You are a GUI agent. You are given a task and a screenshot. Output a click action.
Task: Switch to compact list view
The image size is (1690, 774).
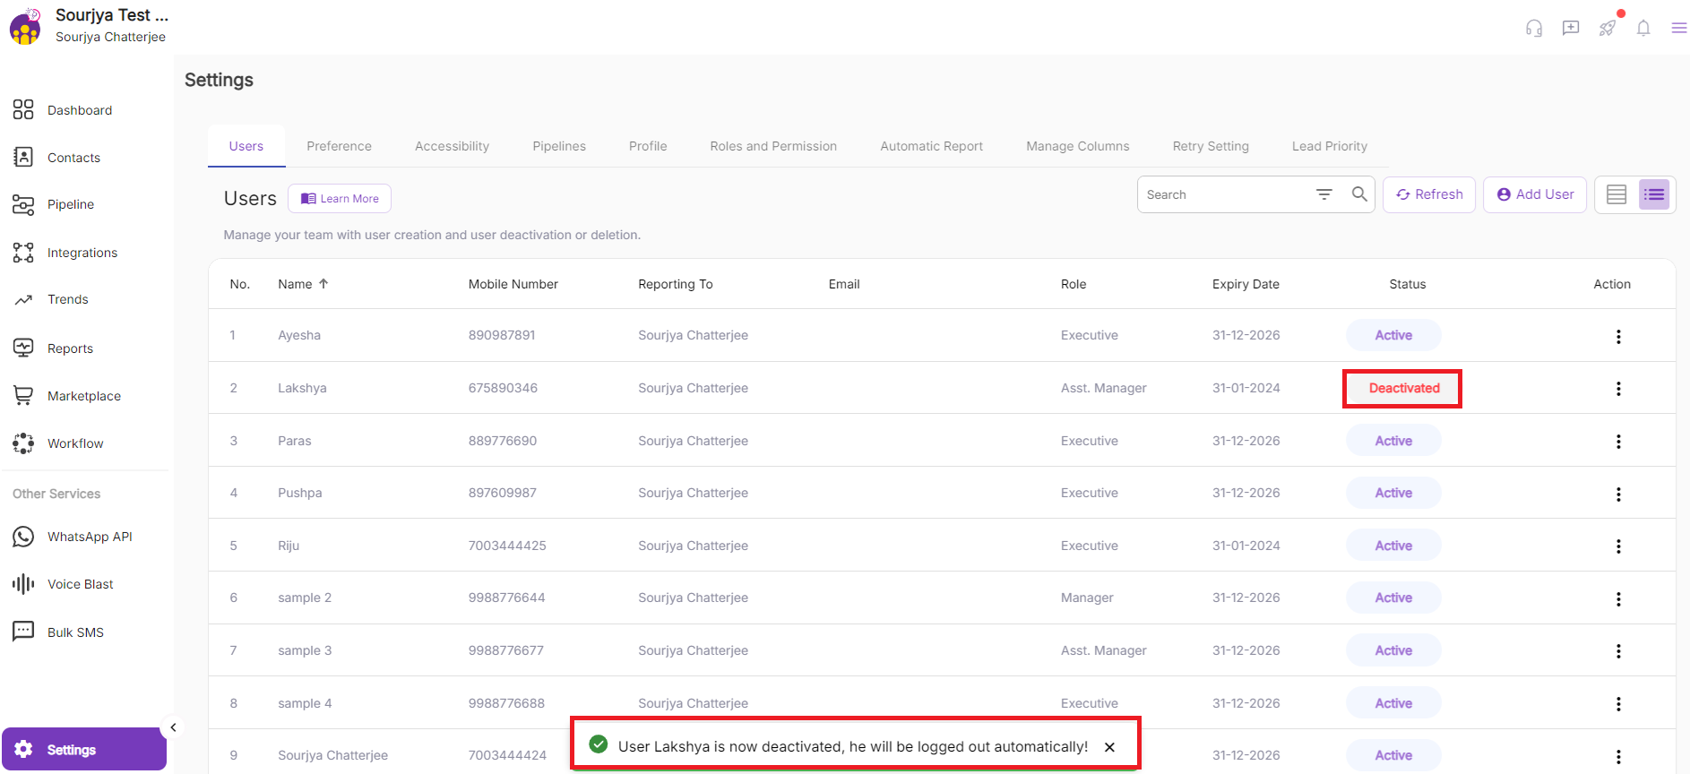coord(1653,194)
